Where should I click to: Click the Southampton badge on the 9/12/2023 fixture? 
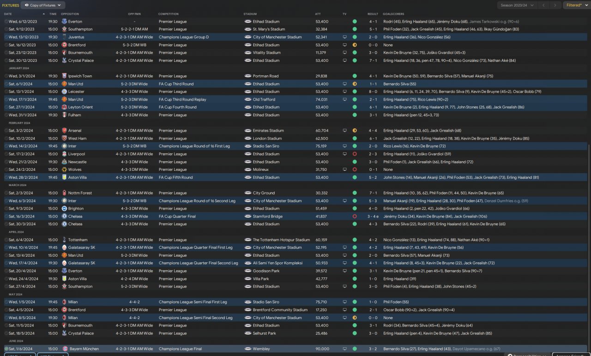tap(64, 29)
